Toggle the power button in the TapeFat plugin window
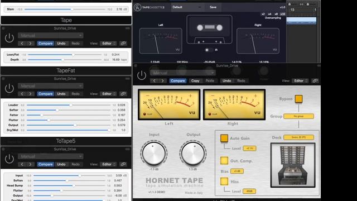Image resolution: width=357 pixels, height=201 pixels. tap(9, 88)
